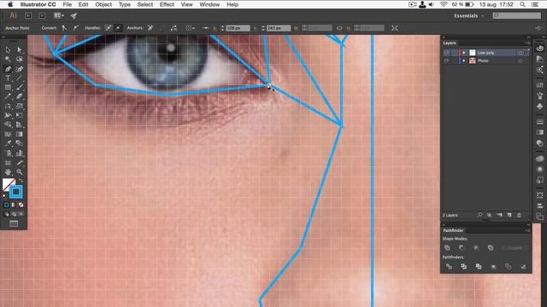Expand the Photo layer

pos(464,61)
